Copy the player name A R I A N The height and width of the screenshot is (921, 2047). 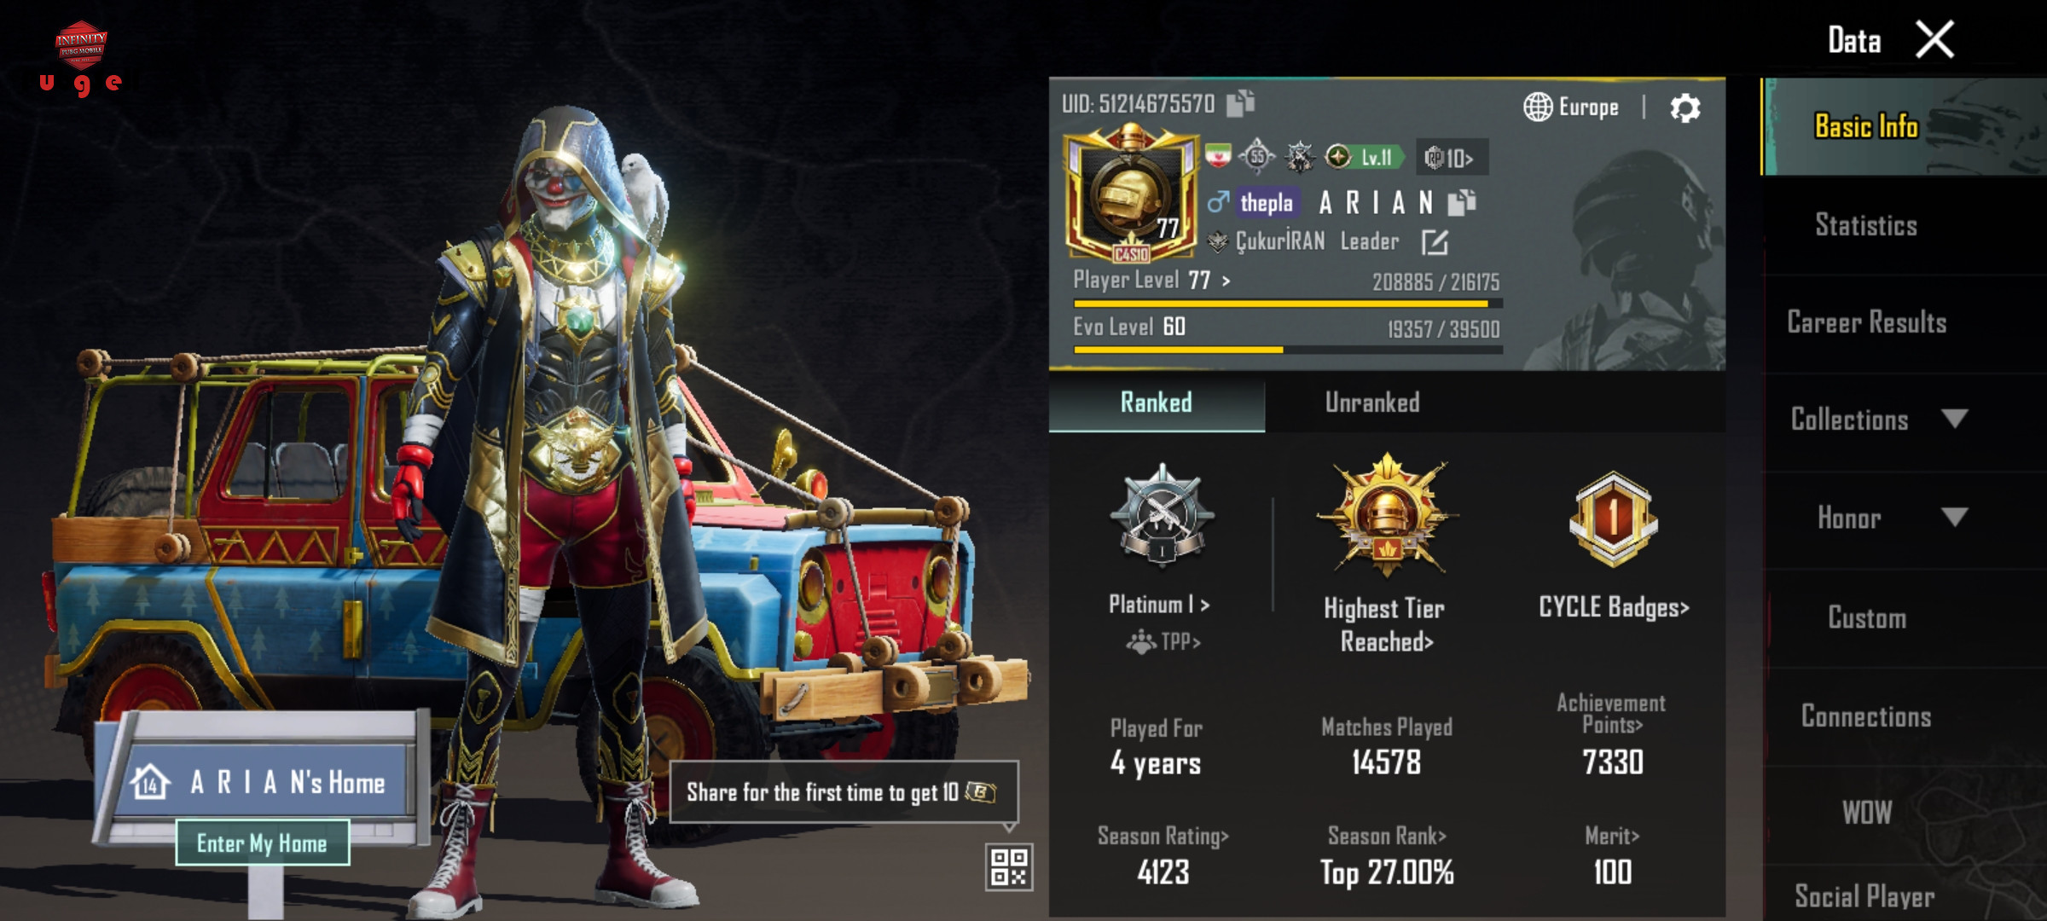[1462, 202]
